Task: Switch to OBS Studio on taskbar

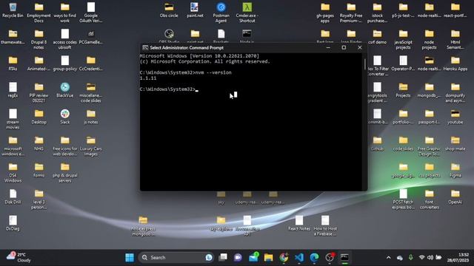Action: pyautogui.click(x=330, y=257)
